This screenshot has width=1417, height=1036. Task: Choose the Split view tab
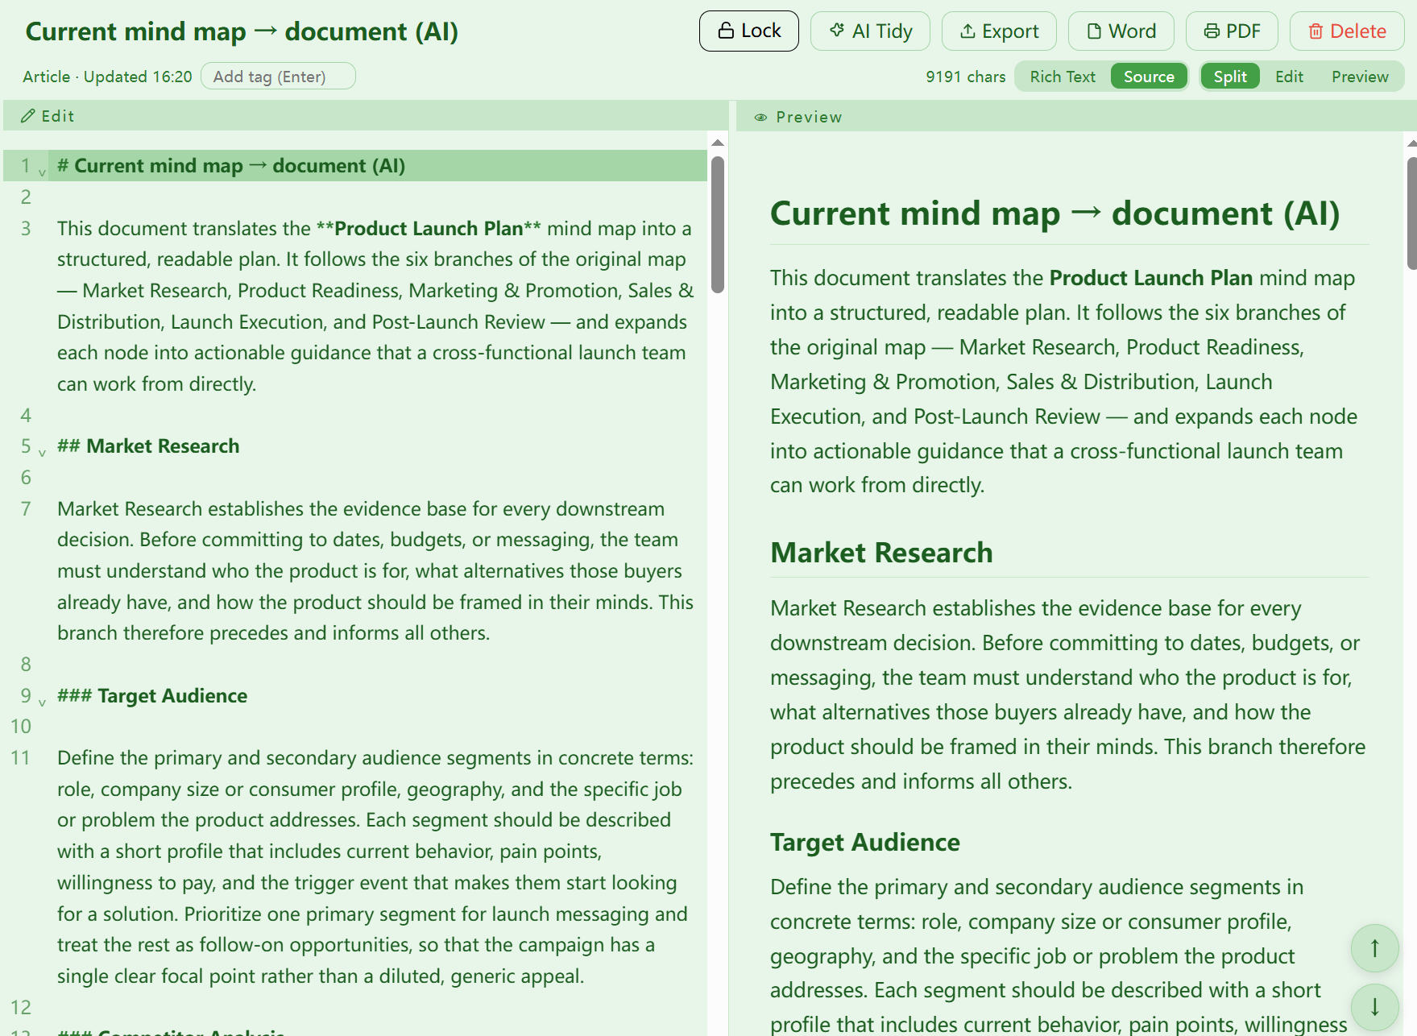coord(1230,77)
